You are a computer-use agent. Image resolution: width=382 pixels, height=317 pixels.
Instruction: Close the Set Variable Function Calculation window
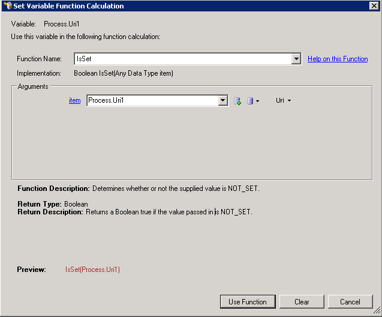click(x=373, y=6)
